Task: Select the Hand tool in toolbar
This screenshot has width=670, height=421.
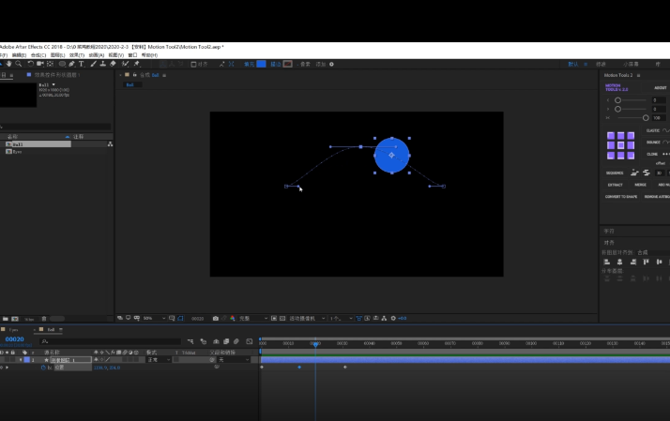Action: tap(8, 64)
